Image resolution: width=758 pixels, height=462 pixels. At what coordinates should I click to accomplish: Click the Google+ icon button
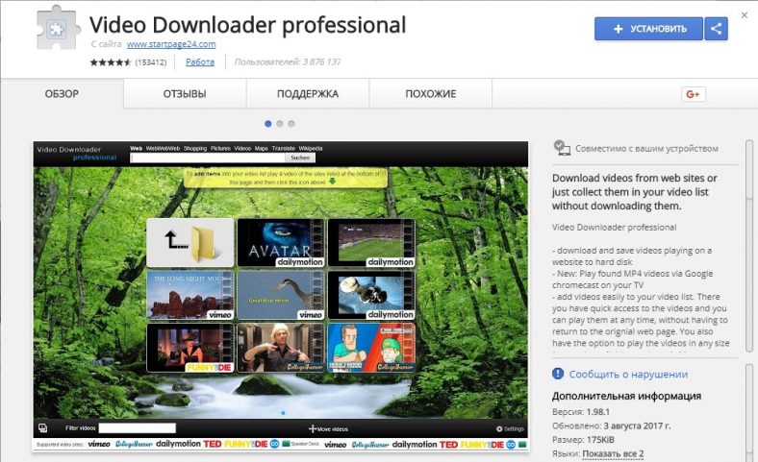(694, 94)
